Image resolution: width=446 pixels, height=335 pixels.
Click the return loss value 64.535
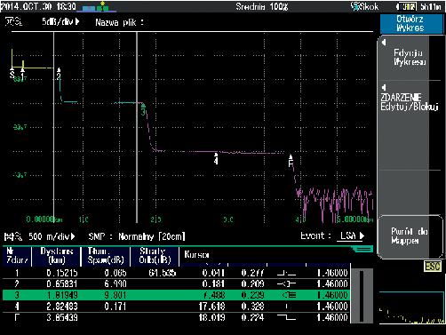[163, 273]
